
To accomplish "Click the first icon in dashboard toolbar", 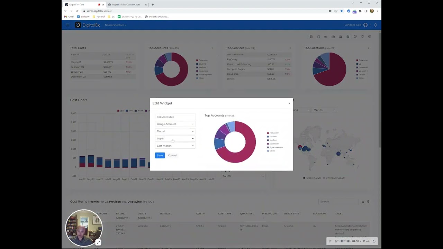I will pyautogui.click(x=311, y=37).
